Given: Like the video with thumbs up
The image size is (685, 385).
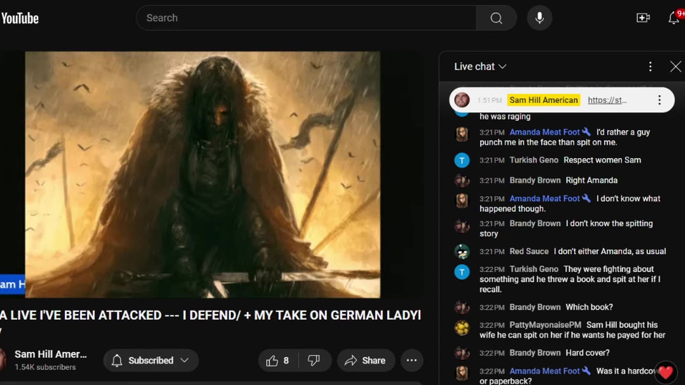Looking at the screenshot, I should coord(278,360).
